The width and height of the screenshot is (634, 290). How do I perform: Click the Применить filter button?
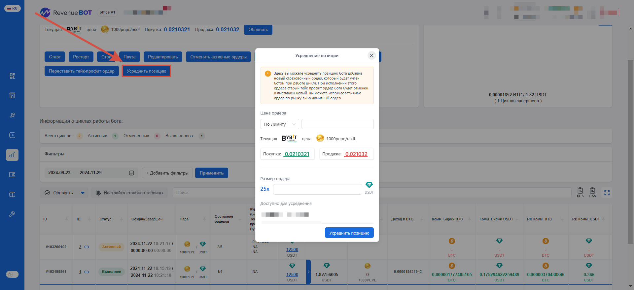tap(212, 173)
